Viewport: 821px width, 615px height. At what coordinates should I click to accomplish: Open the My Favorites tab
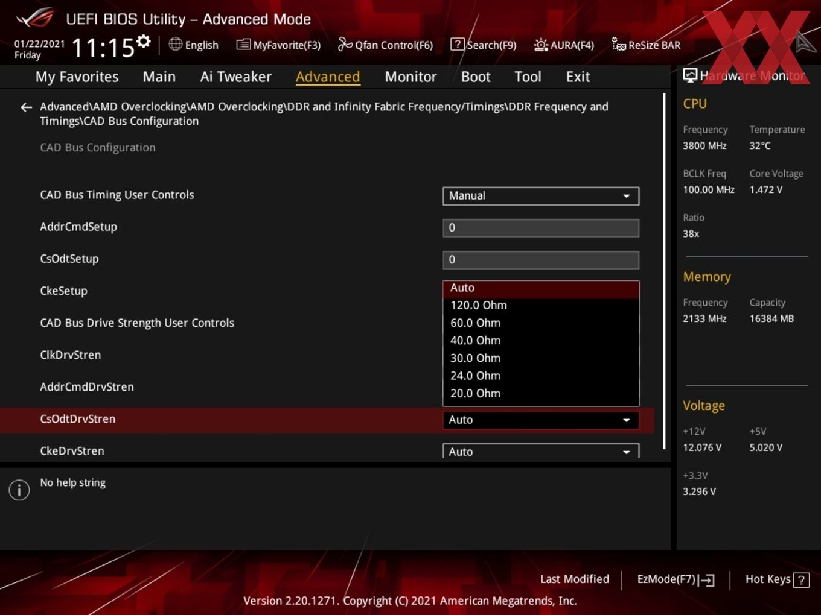point(77,77)
